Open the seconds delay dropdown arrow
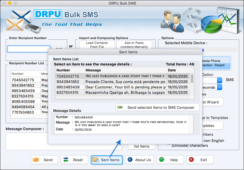 (219, 87)
